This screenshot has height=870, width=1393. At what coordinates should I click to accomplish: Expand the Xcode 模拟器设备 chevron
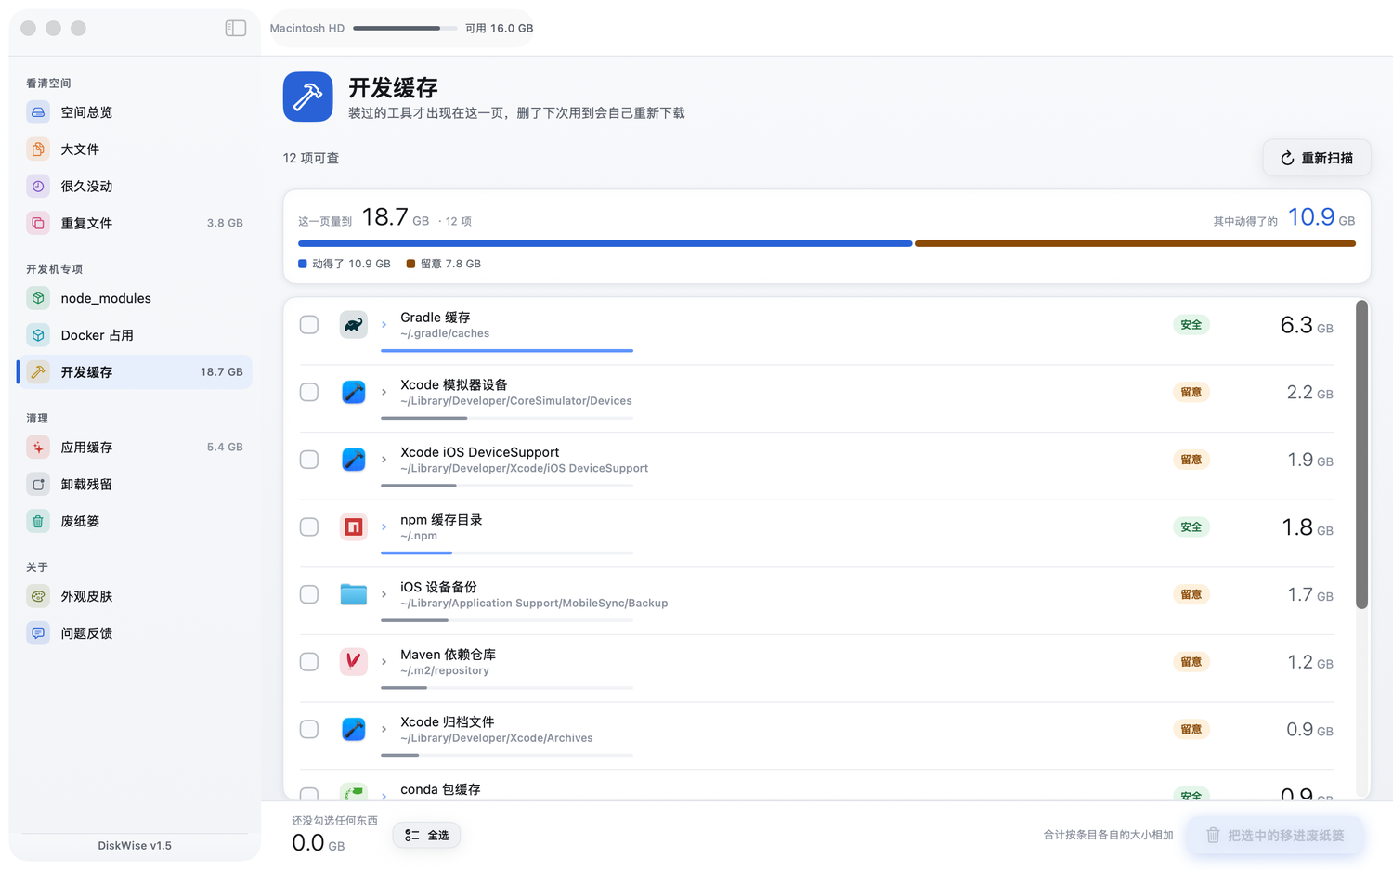384,393
